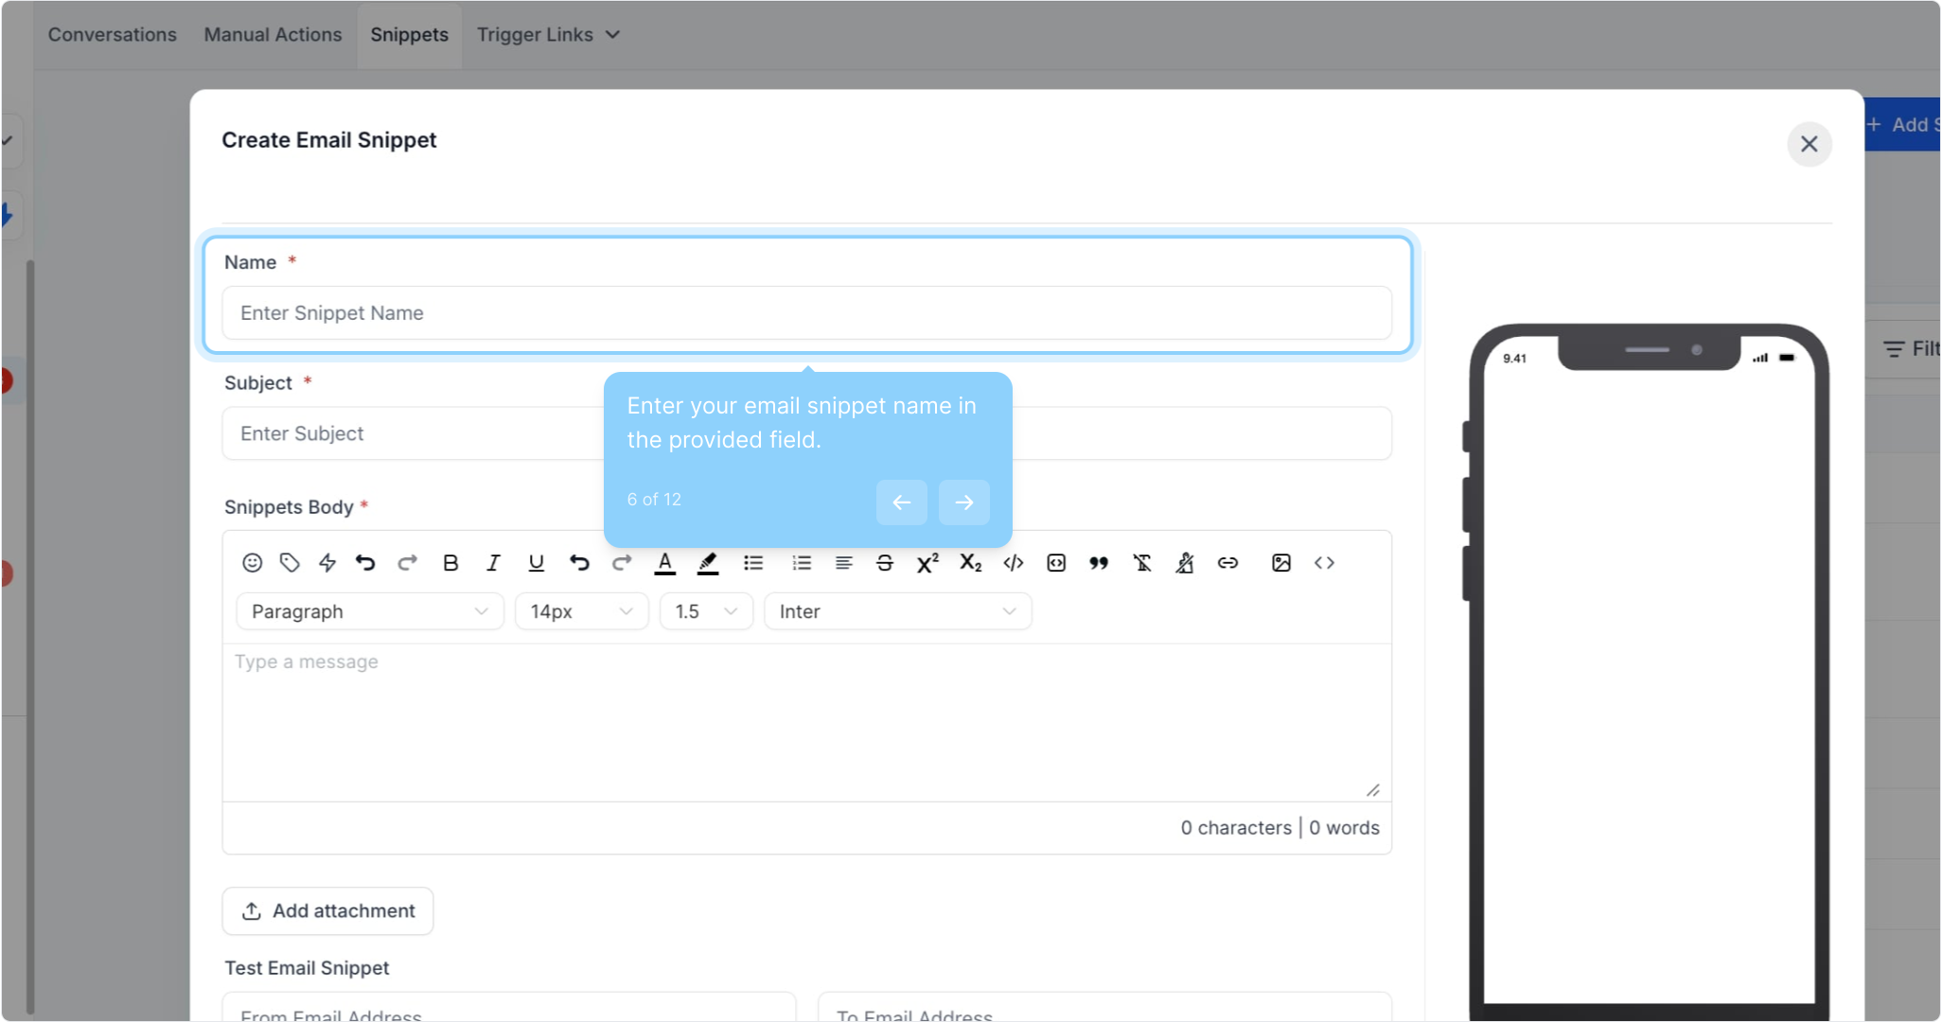The width and height of the screenshot is (1942, 1022).
Task: Insert an image via picture icon
Action: 1280,563
